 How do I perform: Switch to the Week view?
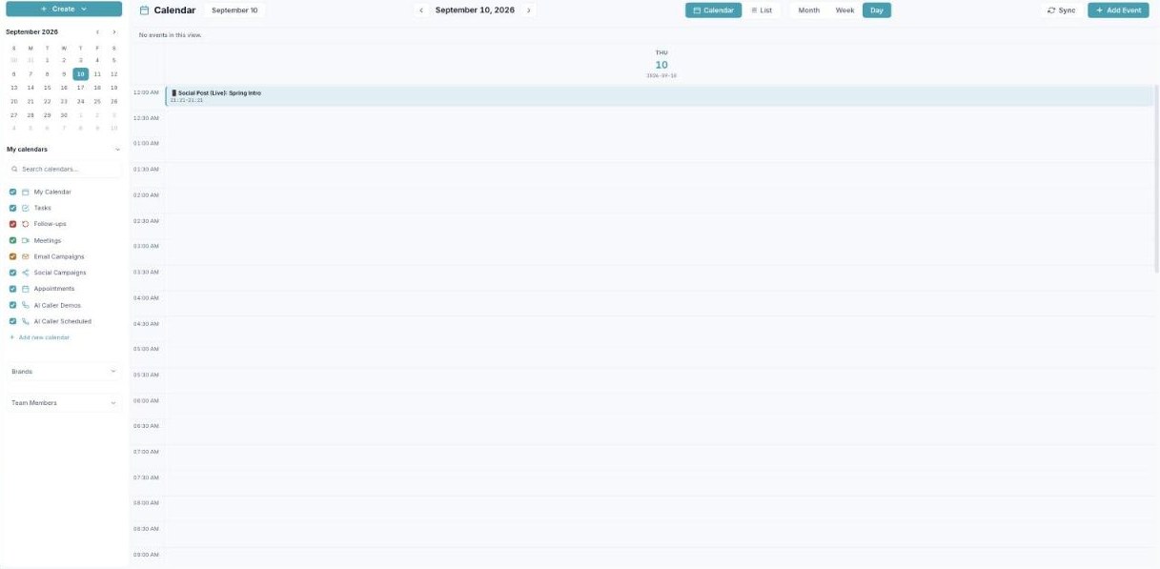click(x=845, y=10)
